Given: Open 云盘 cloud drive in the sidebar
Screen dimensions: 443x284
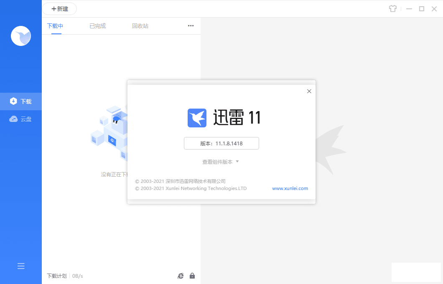Looking at the screenshot, I should tap(21, 119).
